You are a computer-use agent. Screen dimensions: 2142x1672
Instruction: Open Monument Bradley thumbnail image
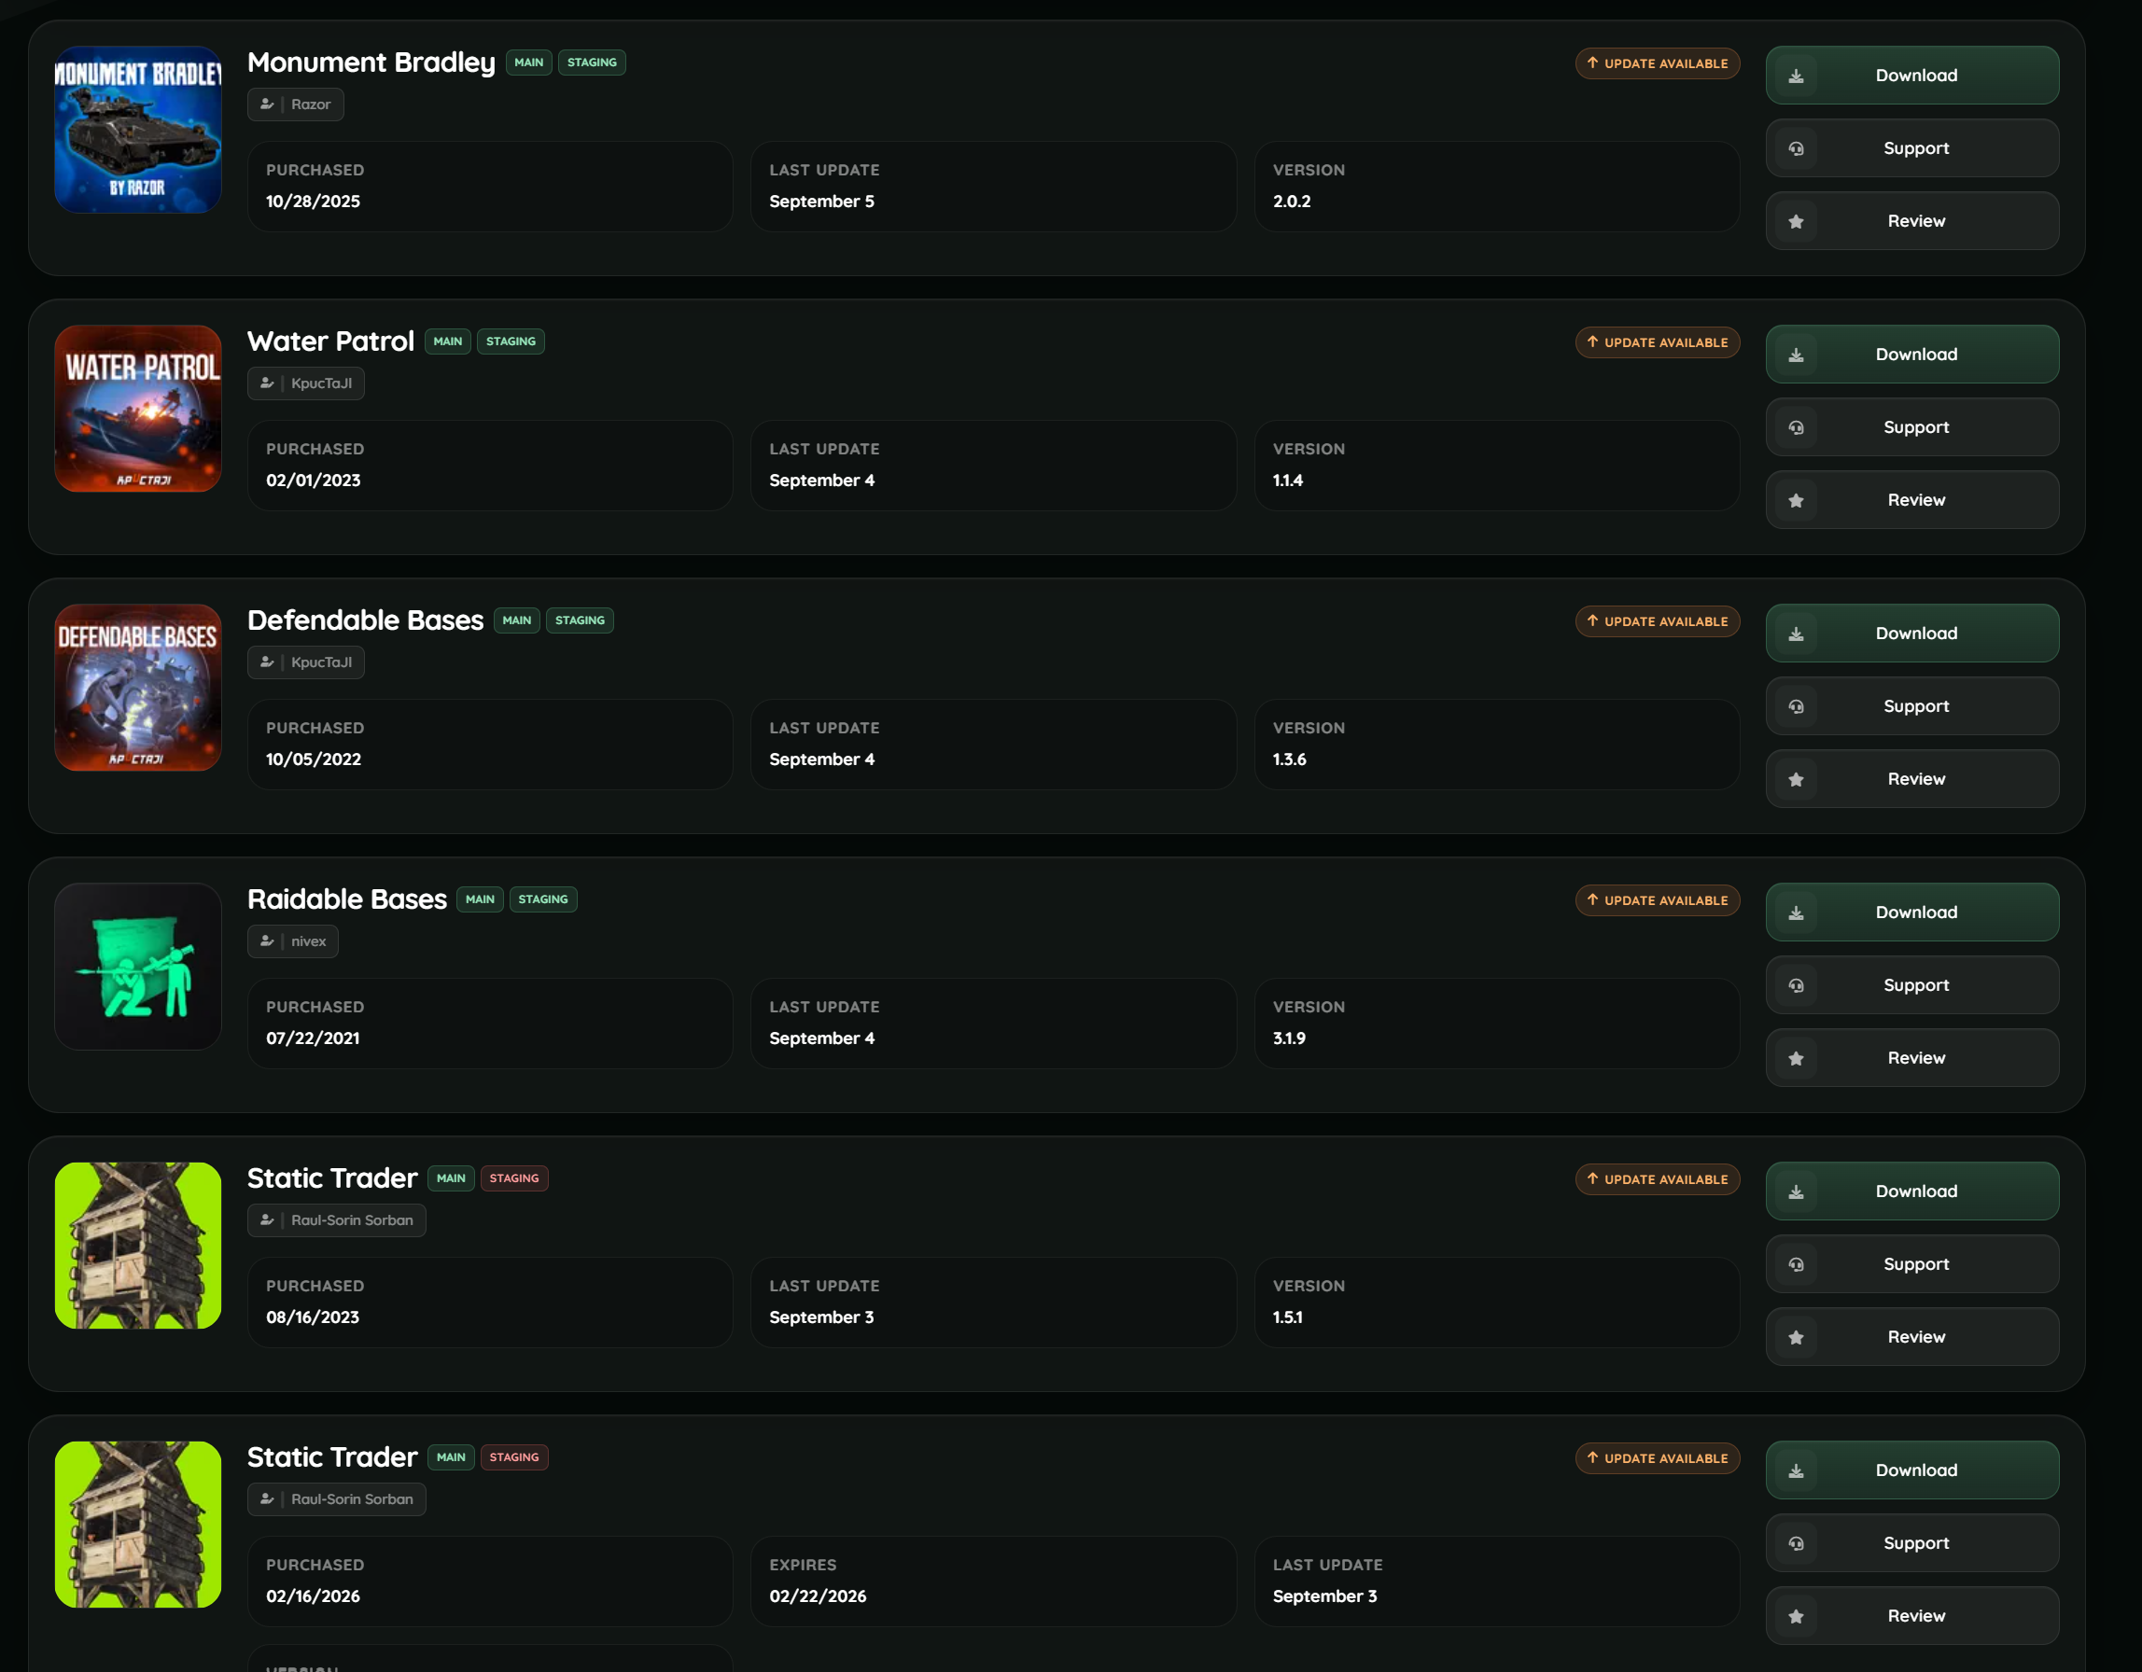click(138, 131)
